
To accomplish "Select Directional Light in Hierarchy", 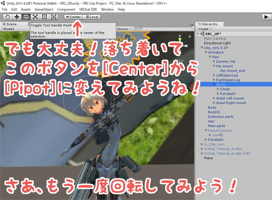I will click(x=217, y=43).
